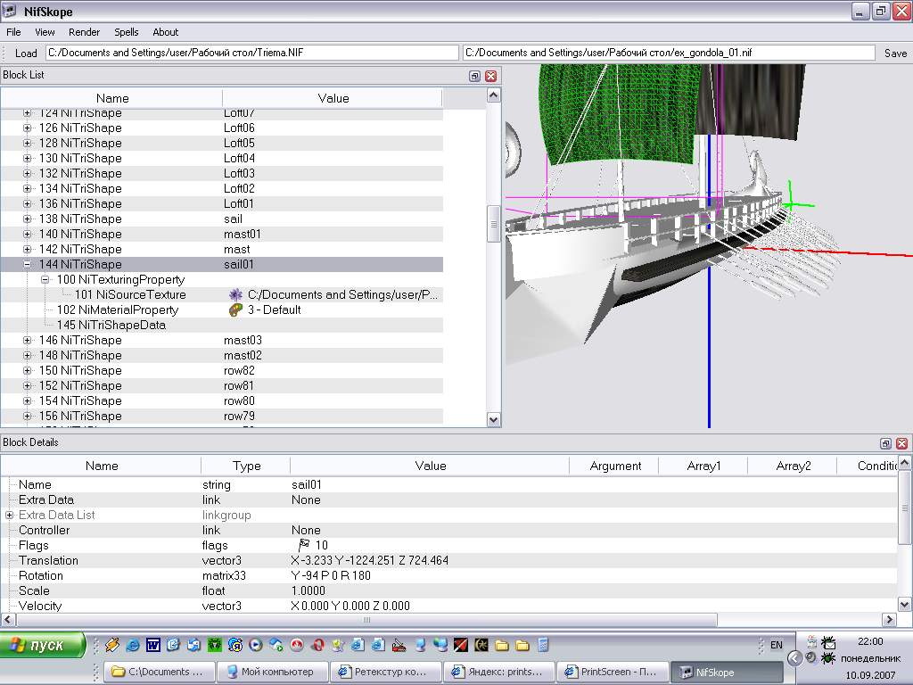The width and height of the screenshot is (913, 685).
Task: Click the Block Details horizontal scroll left arrow
Action: pyautogui.click(x=7, y=619)
